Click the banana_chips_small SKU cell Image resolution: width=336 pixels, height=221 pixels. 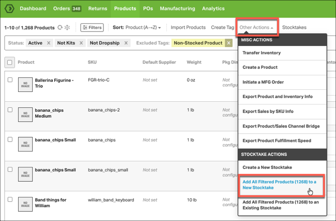pos(108,170)
